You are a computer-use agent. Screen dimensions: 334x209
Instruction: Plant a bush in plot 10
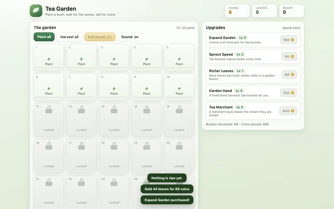click(179, 87)
